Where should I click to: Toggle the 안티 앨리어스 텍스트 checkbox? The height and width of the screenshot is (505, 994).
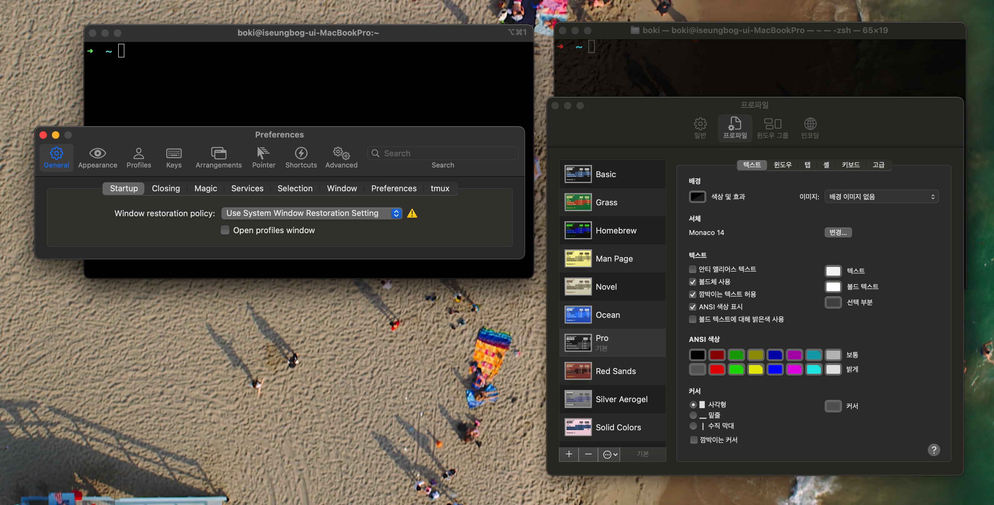[693, 269]
